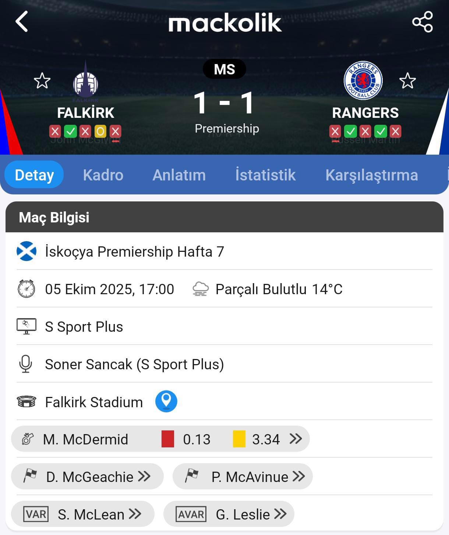Switch to the Kadro tab

click(x=103, y=175)
